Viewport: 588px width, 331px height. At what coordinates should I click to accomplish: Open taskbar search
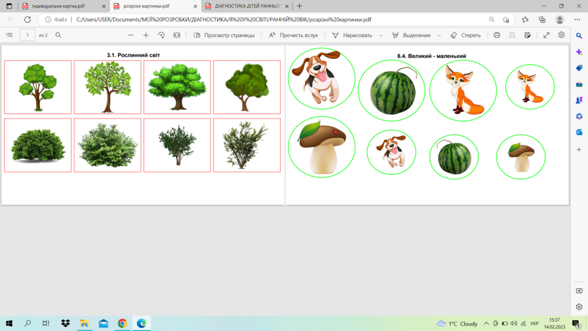click(28, 323)
